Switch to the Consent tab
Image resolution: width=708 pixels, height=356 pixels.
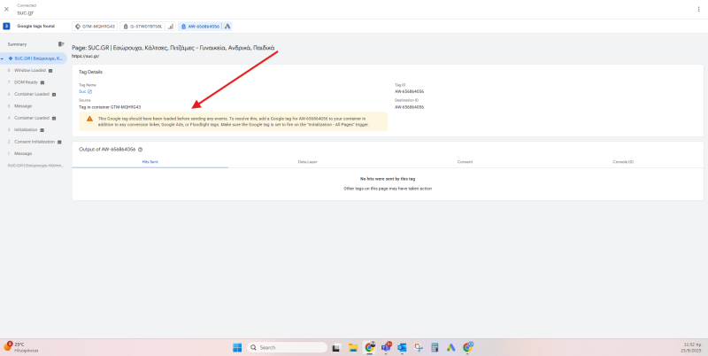tap(465, 162)
